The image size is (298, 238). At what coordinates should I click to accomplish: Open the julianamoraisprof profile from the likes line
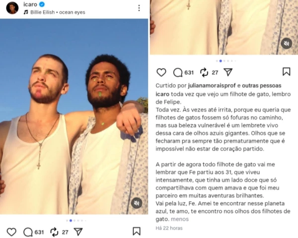point(212,86)
